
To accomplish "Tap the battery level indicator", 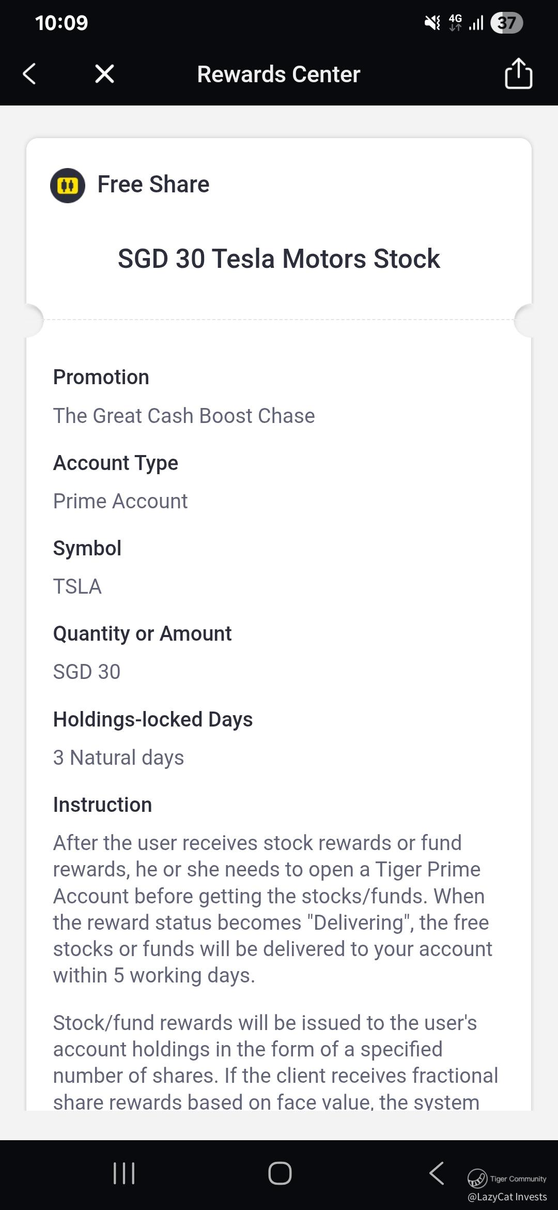I will 506,23.
